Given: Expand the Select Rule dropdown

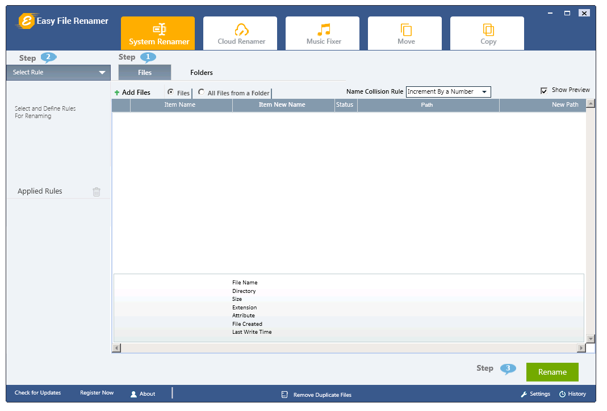Looking at the screenshot, I should click(x=58, y=72).
